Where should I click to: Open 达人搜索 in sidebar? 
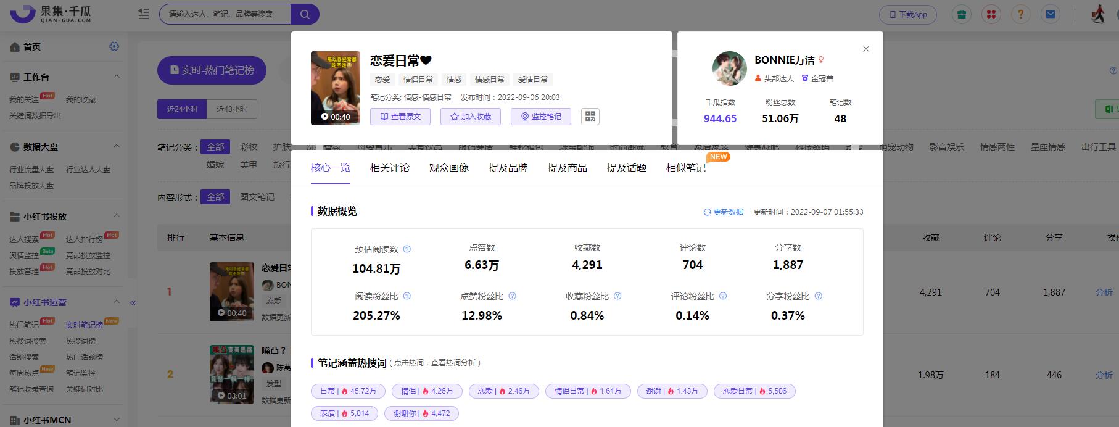[24, 239]
